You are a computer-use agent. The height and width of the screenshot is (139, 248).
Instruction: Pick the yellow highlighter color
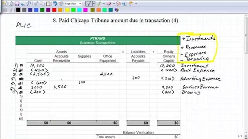67,10
